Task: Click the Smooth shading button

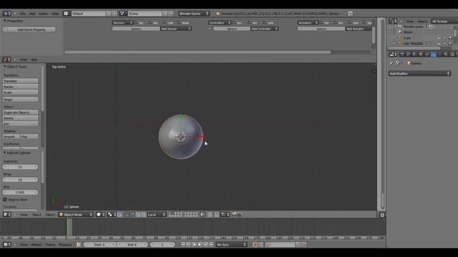Action: click(x=11, y=136)
